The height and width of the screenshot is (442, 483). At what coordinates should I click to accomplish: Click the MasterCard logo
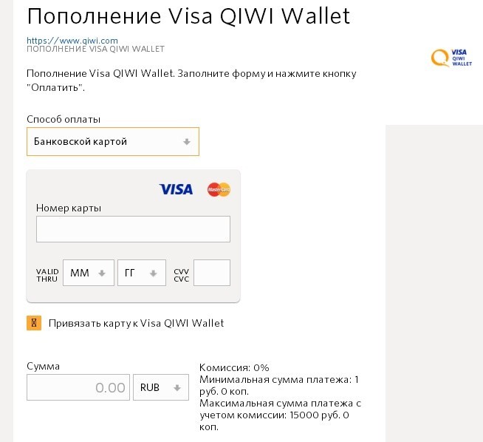219,189
